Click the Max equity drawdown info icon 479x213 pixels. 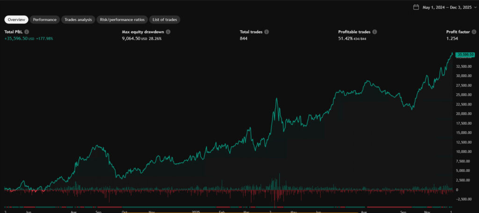tap(168, 32)
